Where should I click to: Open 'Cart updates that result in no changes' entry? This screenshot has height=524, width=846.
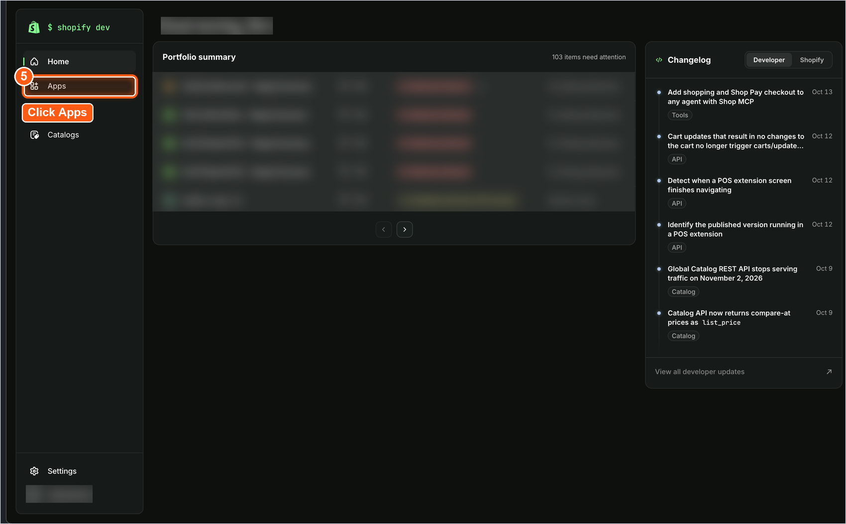click(x=736, y=141)
